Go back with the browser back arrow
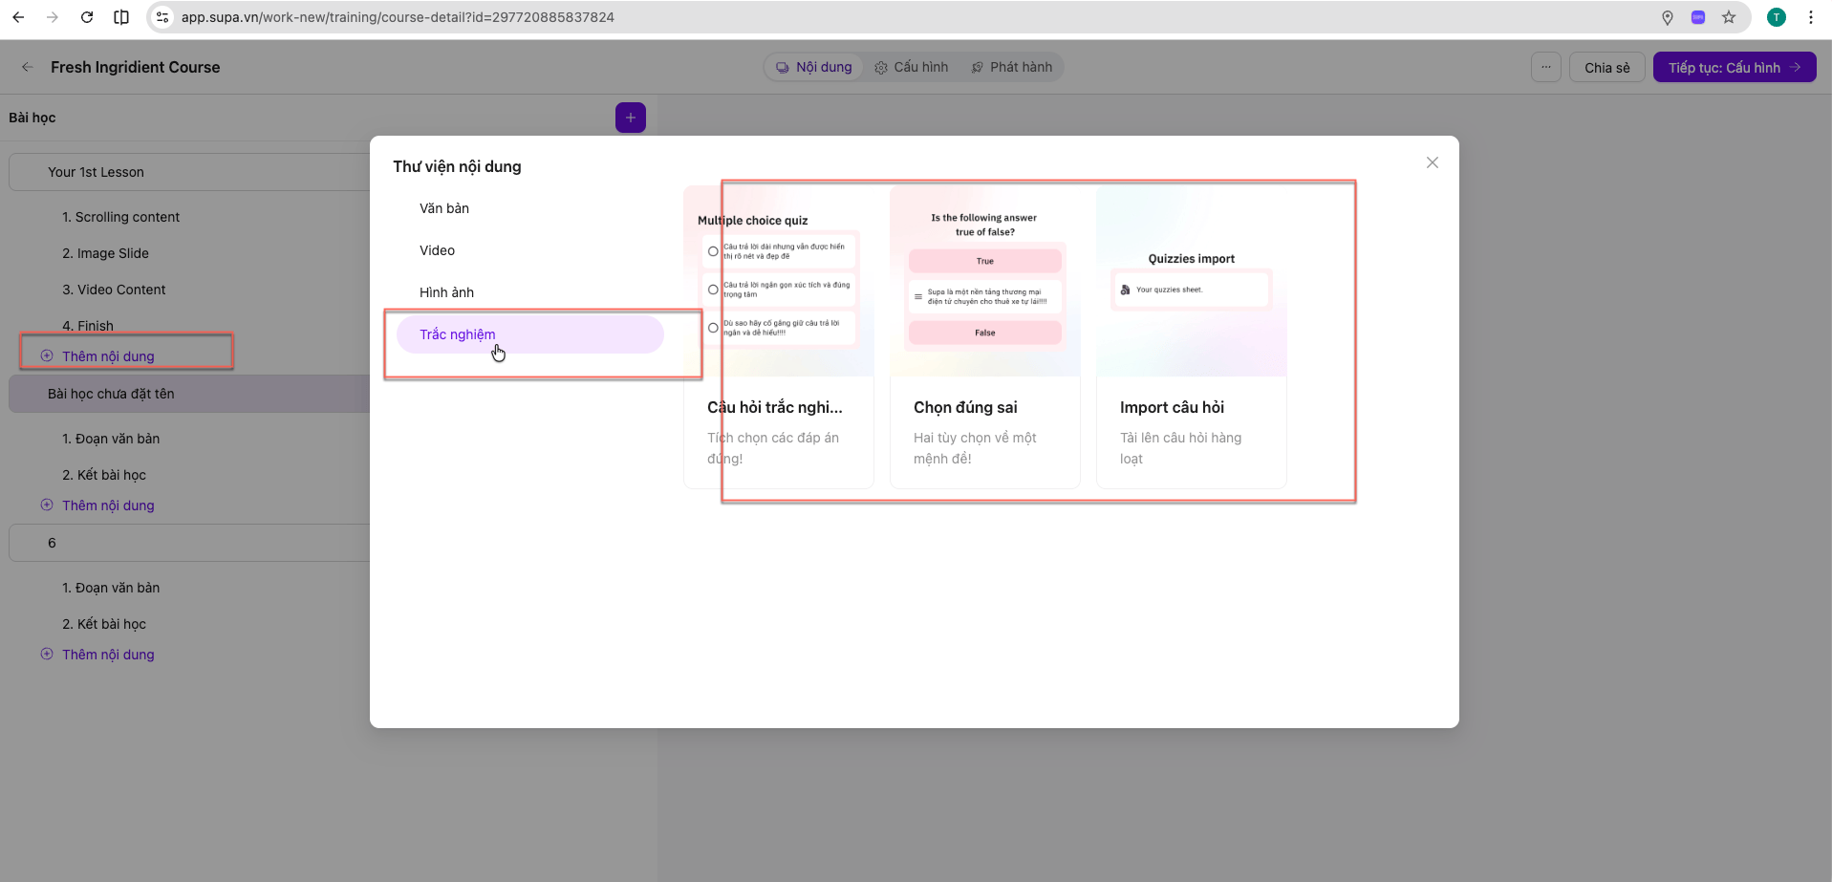 pos(18,17)
